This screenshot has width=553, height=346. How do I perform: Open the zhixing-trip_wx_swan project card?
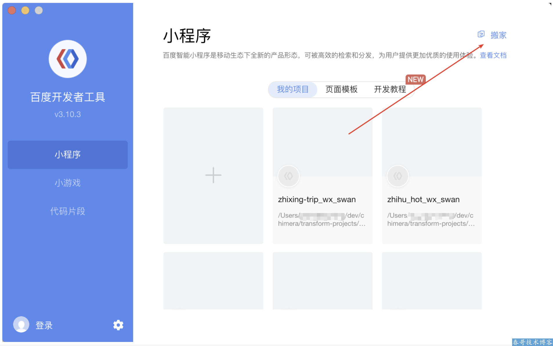pos(323,176)
